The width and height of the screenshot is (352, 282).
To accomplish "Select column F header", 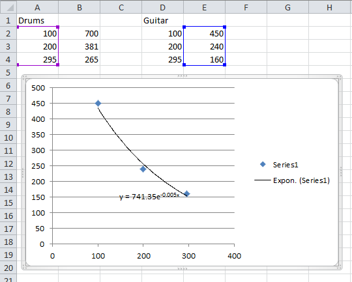I will [x=246, y=7].
